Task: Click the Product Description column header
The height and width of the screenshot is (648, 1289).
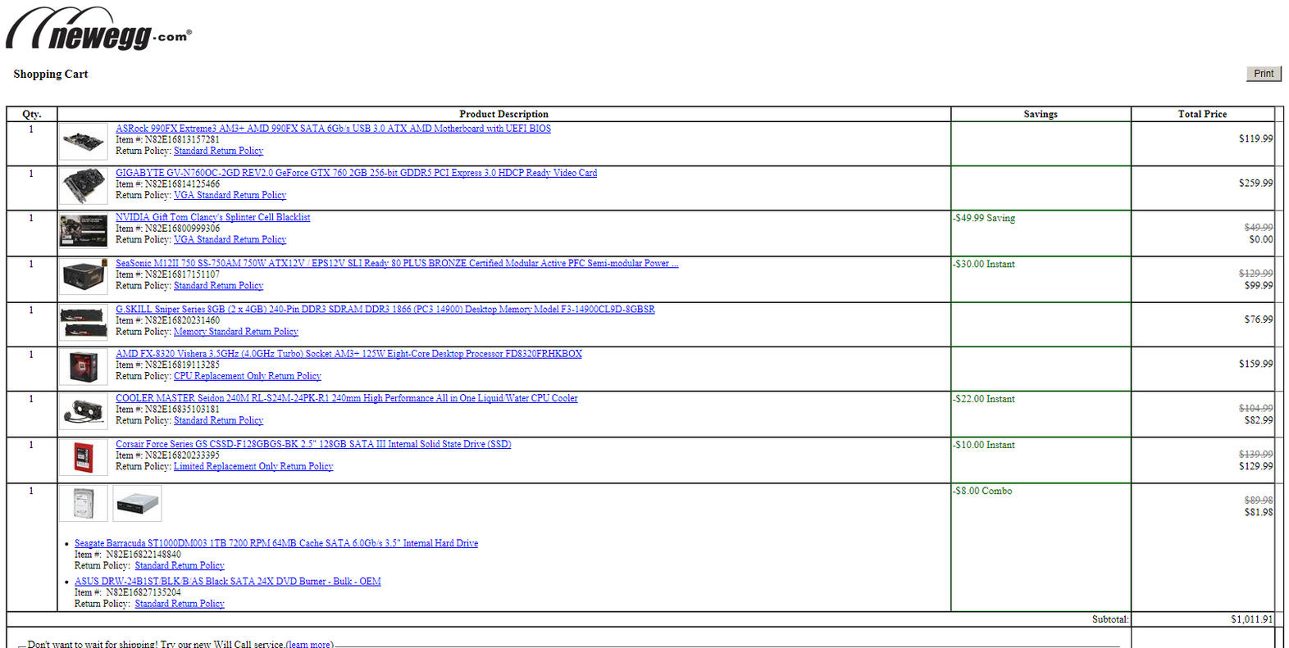Action: [503, 114]
